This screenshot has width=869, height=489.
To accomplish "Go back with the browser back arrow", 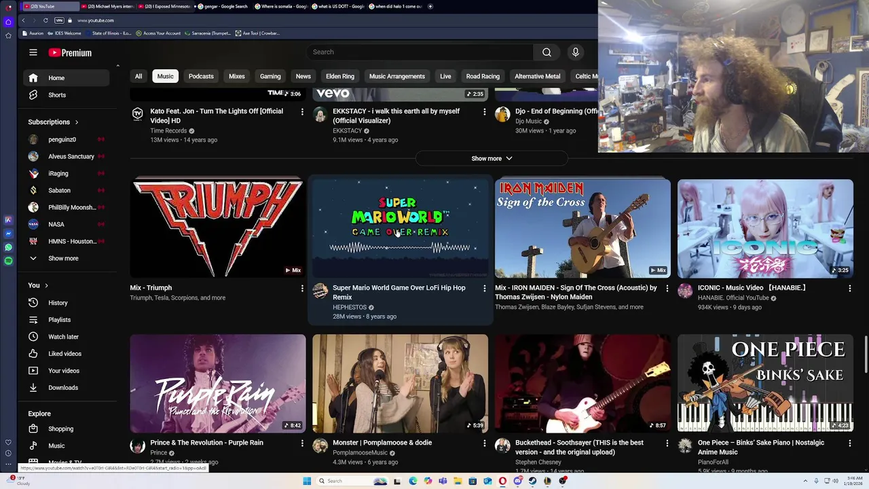I will (x=23, y=20).
